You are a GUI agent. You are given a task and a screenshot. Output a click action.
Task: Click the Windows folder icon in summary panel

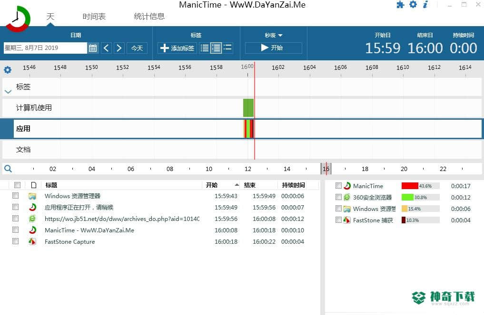(347, 209)
